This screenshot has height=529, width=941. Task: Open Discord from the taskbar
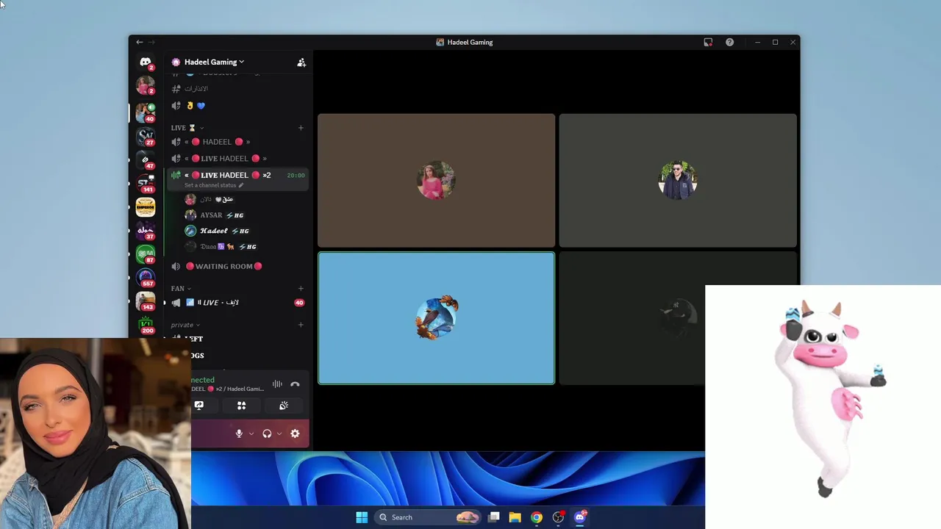pyautogui.click(x=580, y=517)
